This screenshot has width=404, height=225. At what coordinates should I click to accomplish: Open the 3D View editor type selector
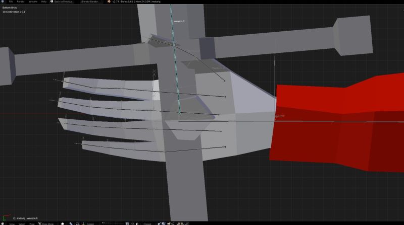[x=3, y=223]
